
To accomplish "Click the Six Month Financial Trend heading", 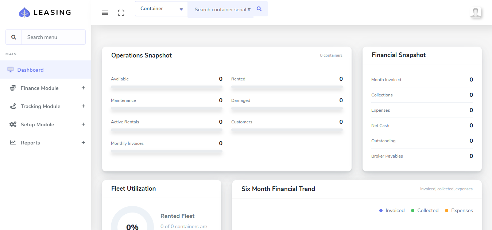I will [278, 189].
